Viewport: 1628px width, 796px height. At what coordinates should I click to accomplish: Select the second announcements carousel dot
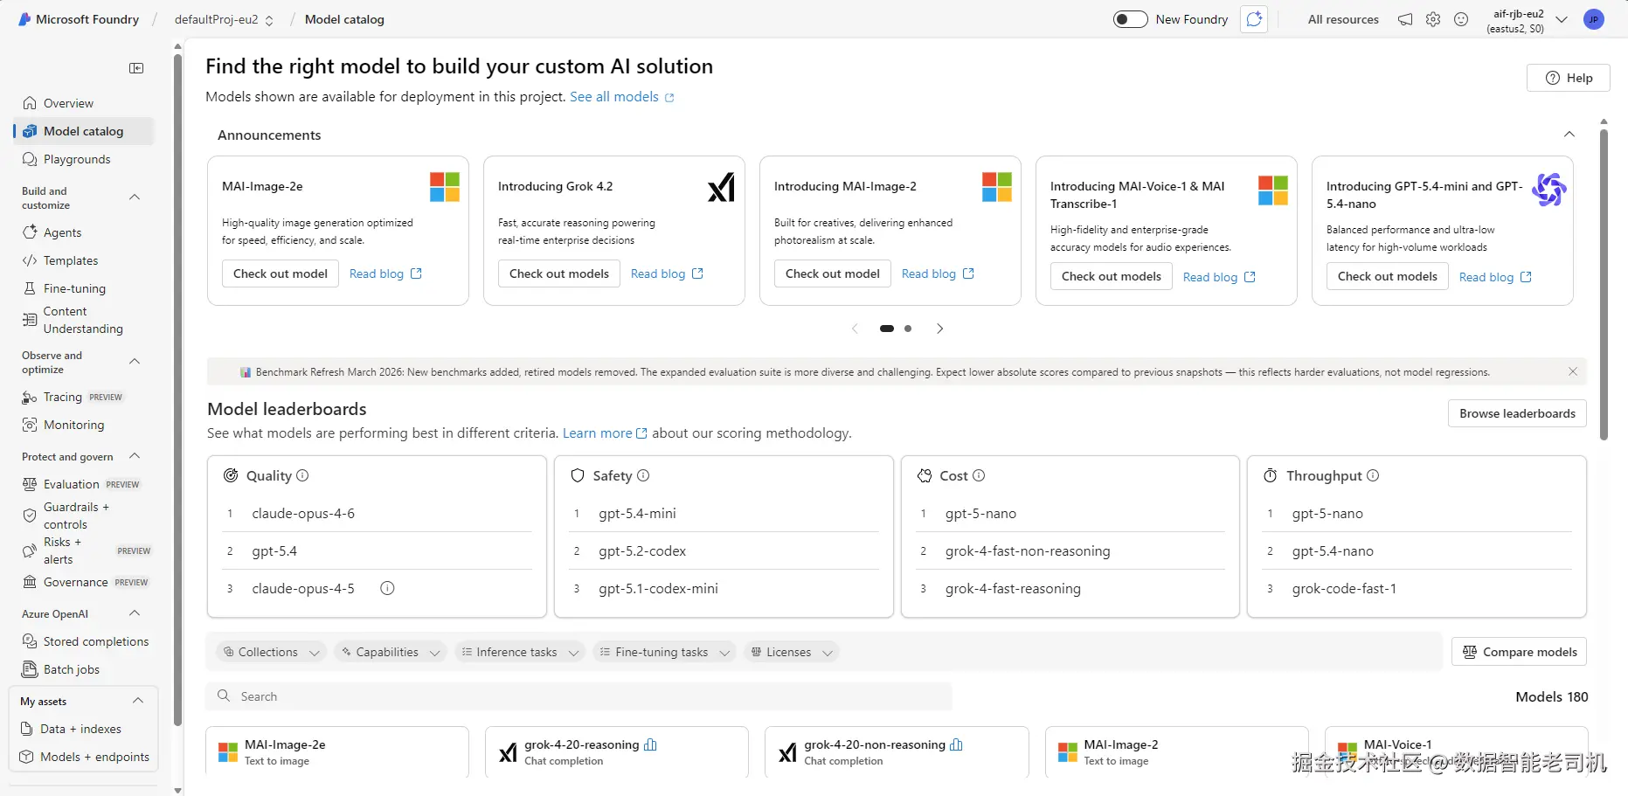pos(908,329)
